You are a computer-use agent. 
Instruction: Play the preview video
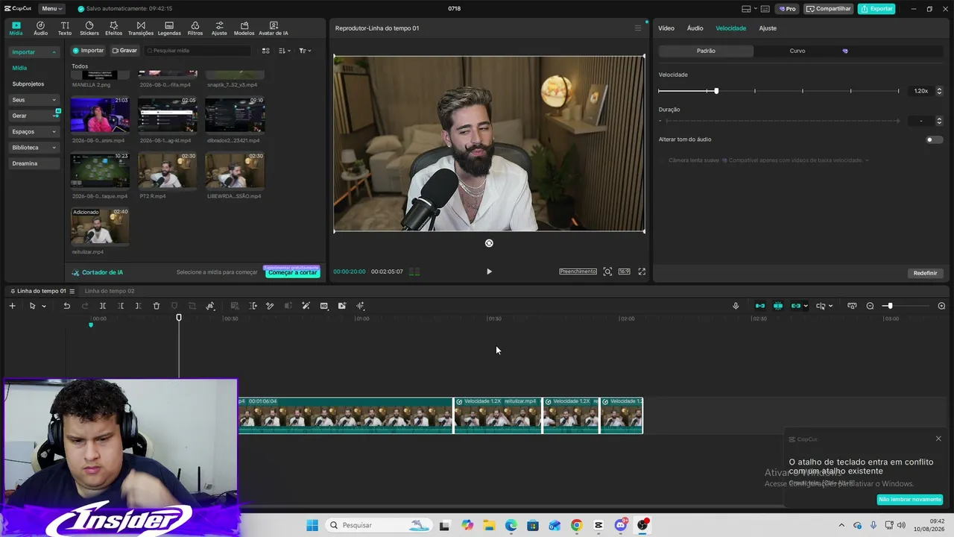[x=489, y=271]
